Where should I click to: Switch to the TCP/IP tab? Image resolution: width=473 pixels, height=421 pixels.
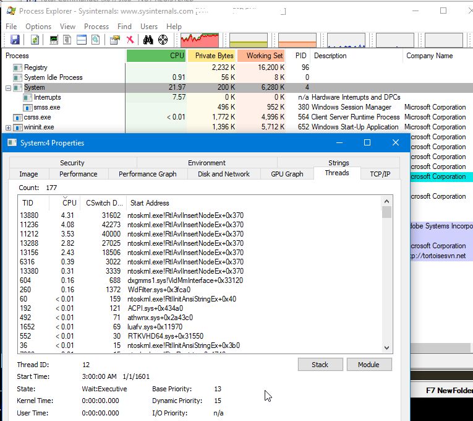coord(380,174)
